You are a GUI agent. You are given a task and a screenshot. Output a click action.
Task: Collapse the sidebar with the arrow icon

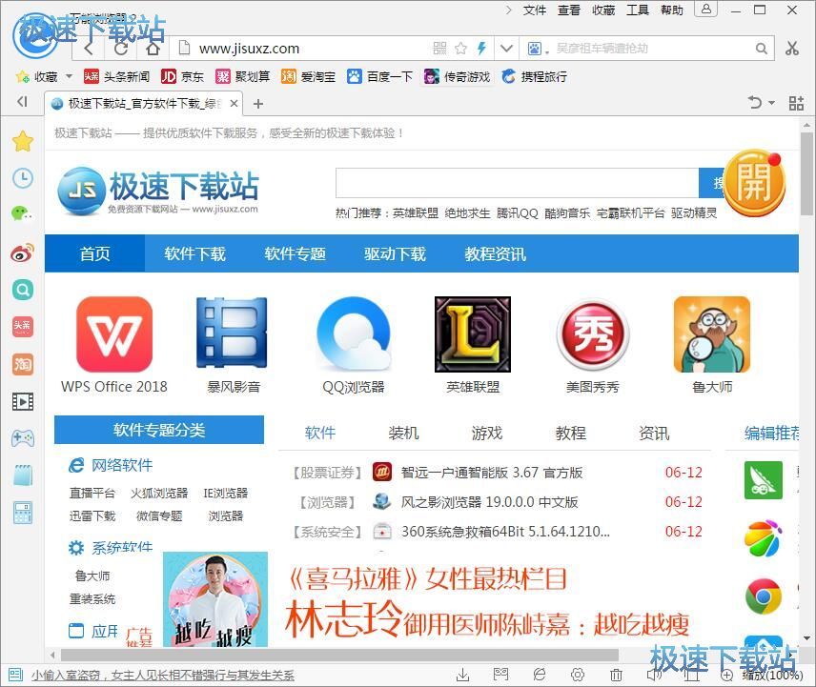(22, 101)
